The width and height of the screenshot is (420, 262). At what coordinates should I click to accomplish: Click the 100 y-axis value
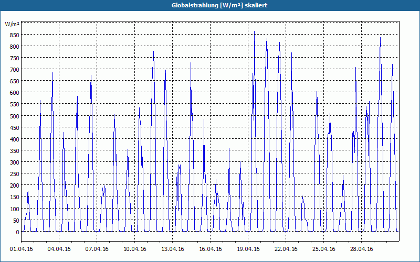tap(15, 209)
